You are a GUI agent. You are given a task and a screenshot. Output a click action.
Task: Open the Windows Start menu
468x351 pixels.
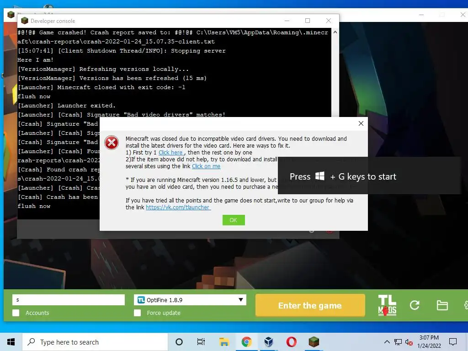coord(11,342)
